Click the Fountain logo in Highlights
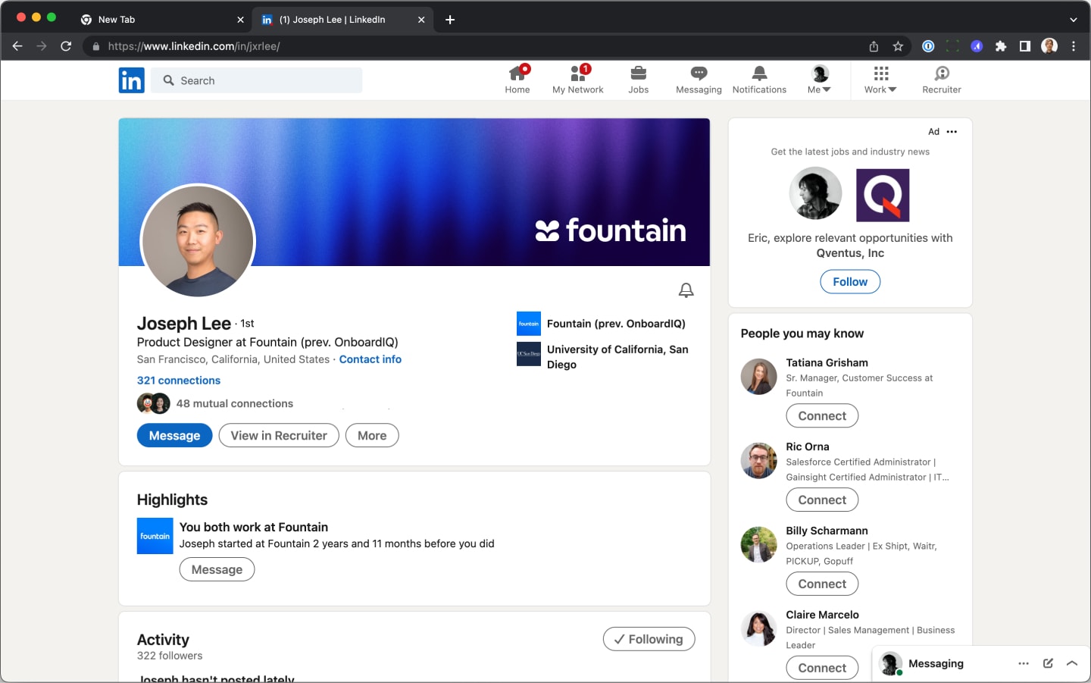 point(155,536)
